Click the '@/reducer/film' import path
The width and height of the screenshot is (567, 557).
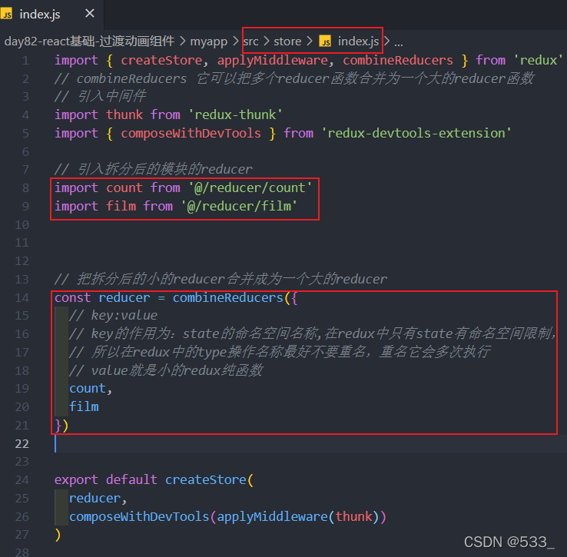coord(239,206)
